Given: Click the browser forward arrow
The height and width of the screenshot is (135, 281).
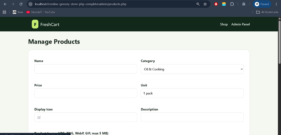Looking at the screenshot, I should pos(13,4).
